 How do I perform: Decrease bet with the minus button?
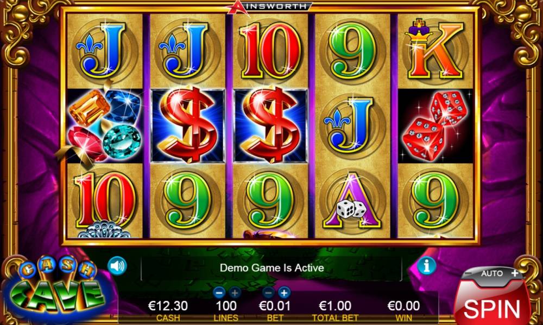[x=268, y=293]
